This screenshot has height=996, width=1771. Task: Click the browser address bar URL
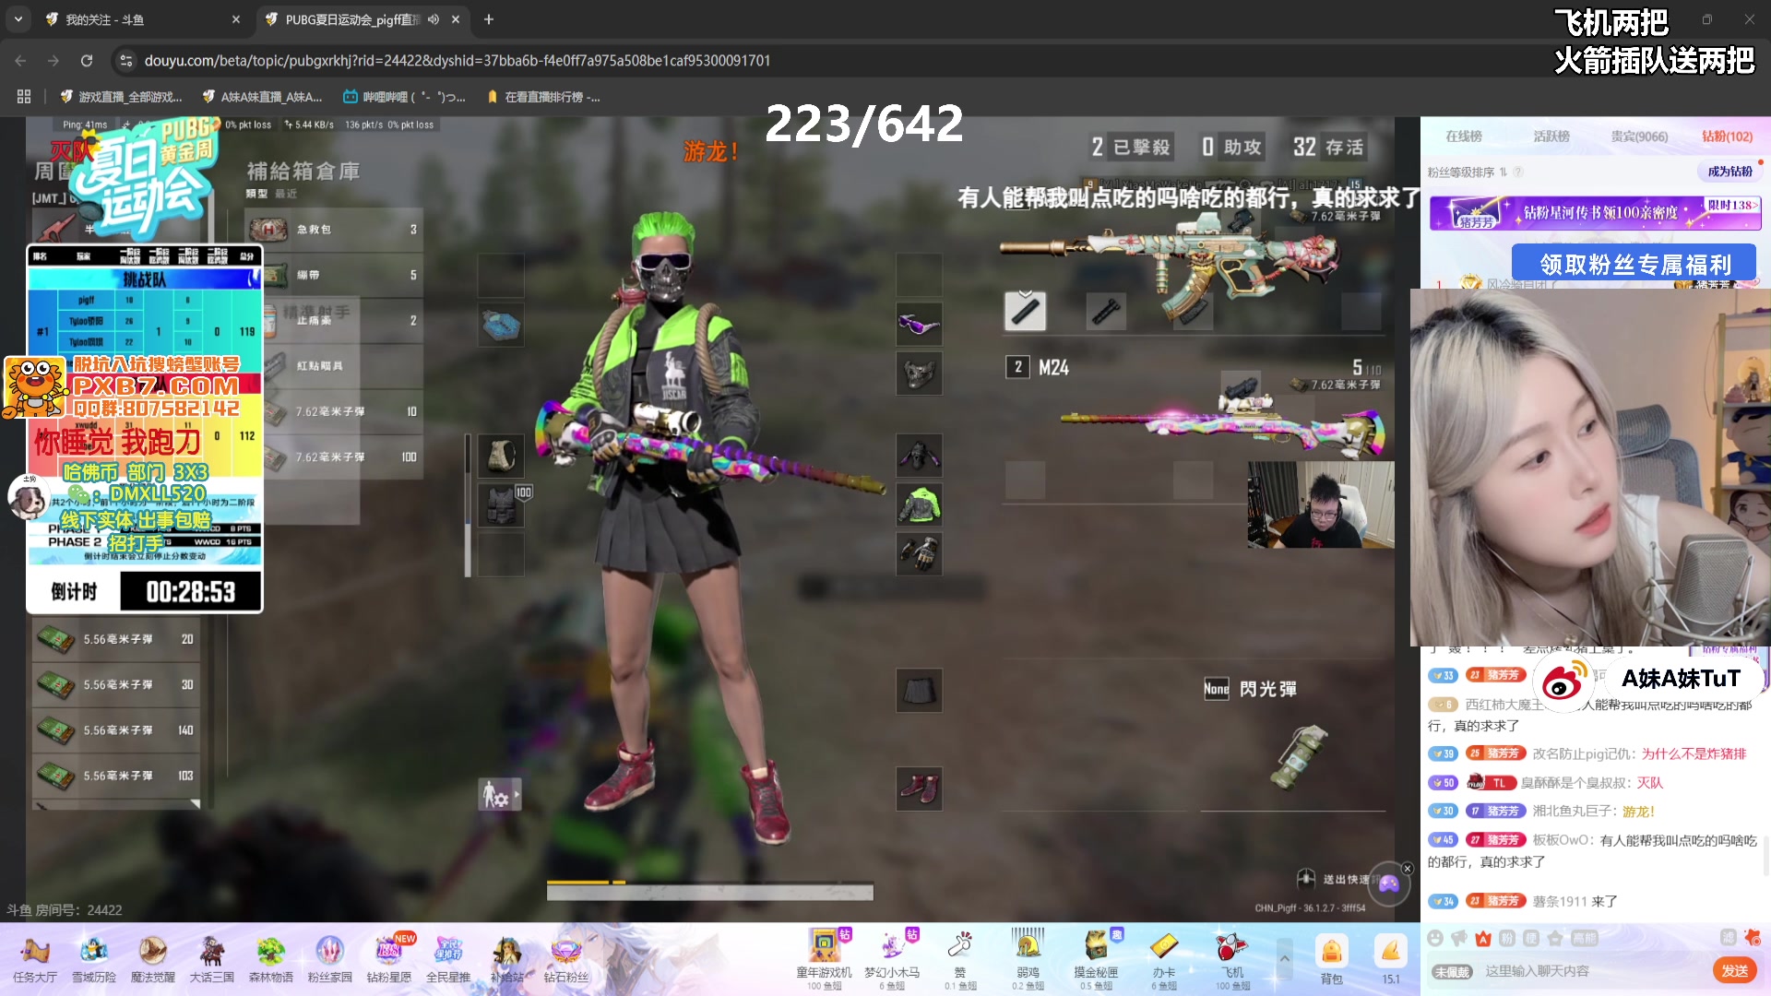pos(458,61)
